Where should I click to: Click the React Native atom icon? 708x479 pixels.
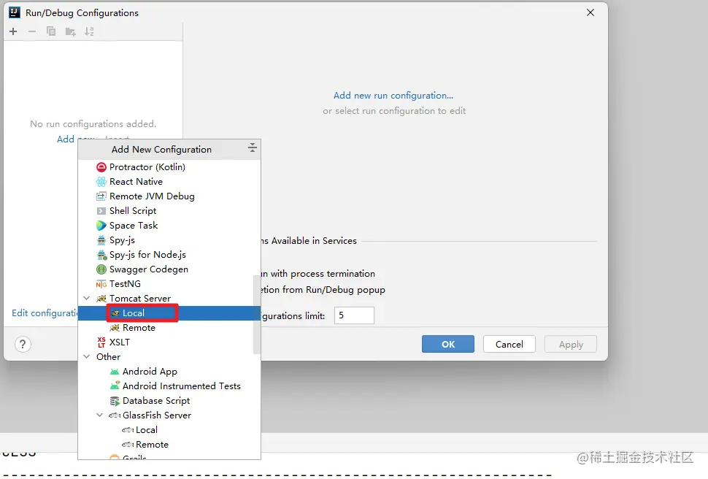(x=101, y=182)
